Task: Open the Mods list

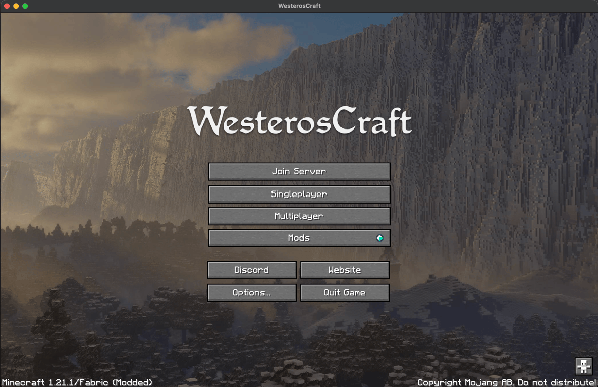Action: click(x=299, y=238)
